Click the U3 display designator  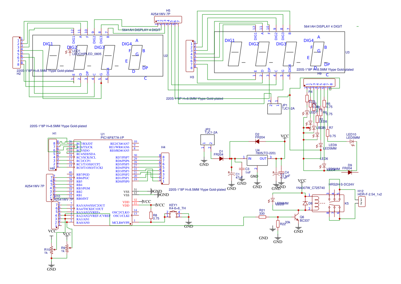pos(347,53)
